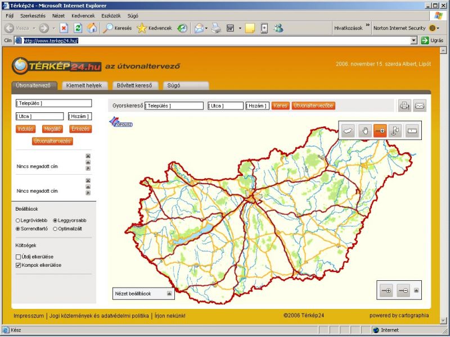Viewport: 450px width, 337px height.
Task: Open the address bar dropdown arrow
Action: [x=413, y=40]
